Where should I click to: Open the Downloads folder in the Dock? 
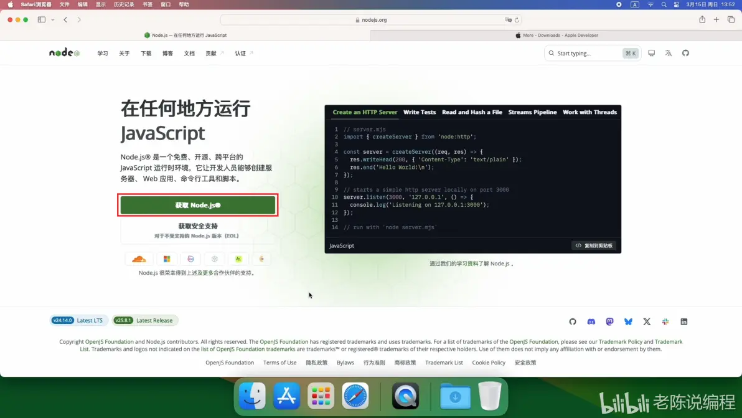[455, 396]
